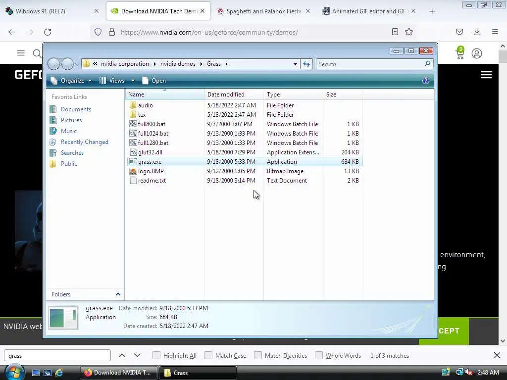Click Explorer help icon

click(x=425, y=81)
